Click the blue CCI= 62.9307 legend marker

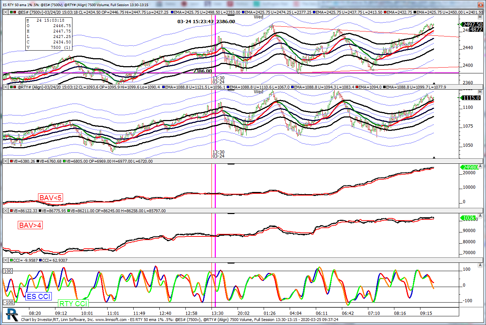tap(40, 260)
